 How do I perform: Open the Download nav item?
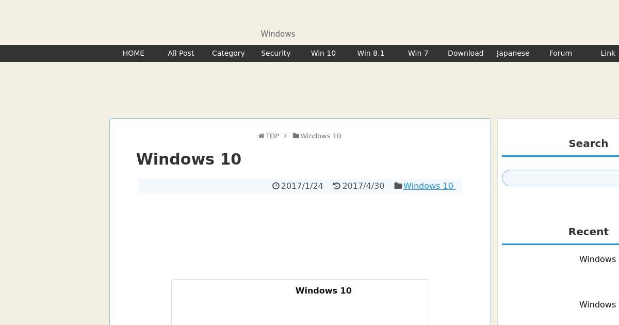coord(466,53)
